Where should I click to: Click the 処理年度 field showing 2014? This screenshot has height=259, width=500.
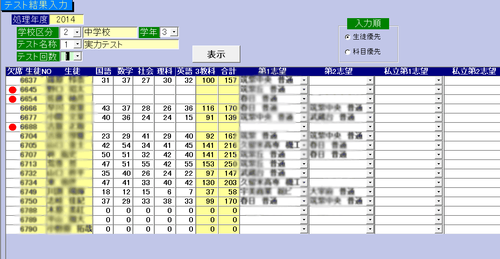[x=66, y=20]
